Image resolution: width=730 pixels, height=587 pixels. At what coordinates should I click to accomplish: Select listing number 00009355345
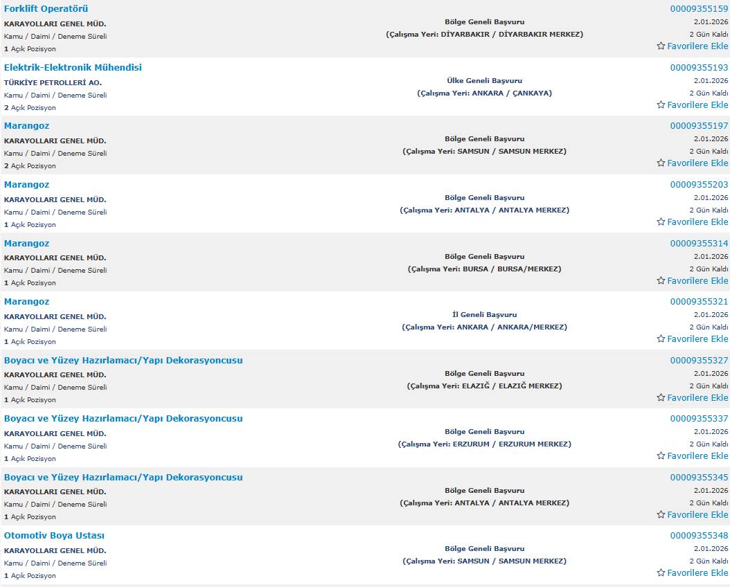699,478
